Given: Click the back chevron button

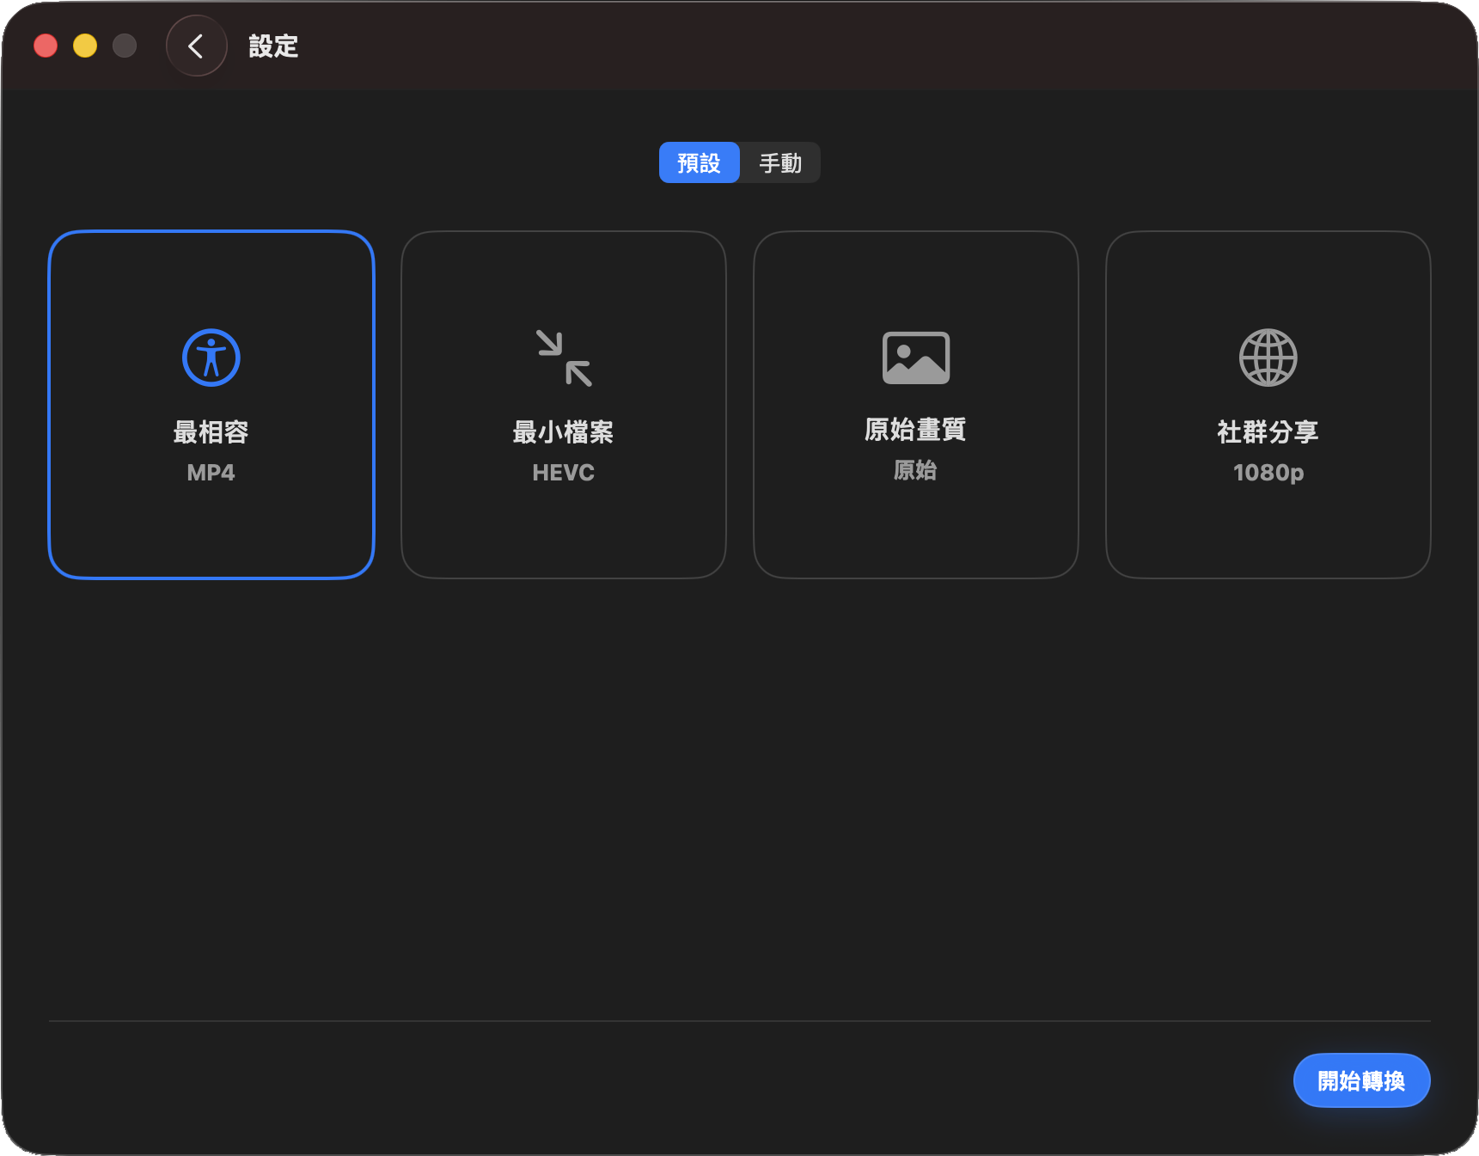Looking at the screenshot, I should pyautogui.click(x=196, y=46).
